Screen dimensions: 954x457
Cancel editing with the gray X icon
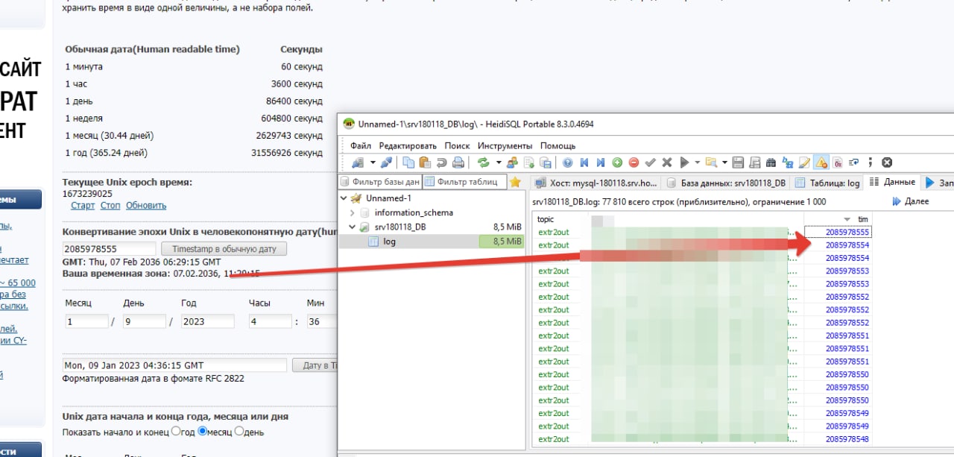pyautogui.click(x=667, y=162)
